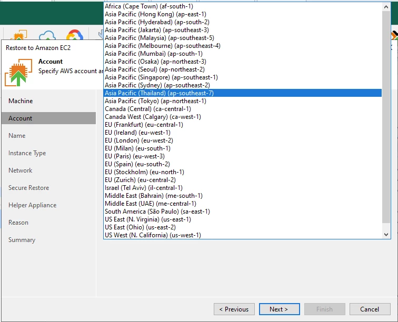Pick EU (Zurich) eu-central-2
This screenshot has width=398, height=322.
pos(243,179)
